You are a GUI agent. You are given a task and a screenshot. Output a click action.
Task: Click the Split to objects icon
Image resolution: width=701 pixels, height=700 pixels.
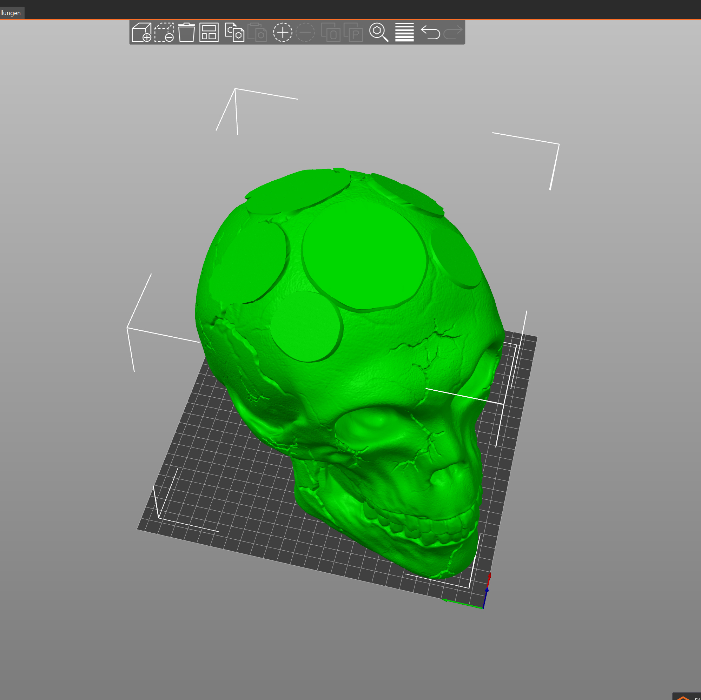coord(331,33)
